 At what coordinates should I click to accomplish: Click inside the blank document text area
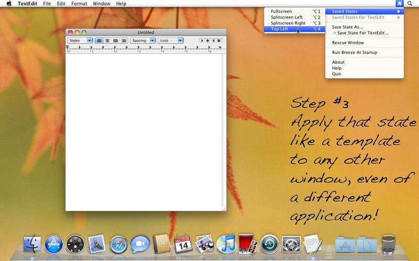pyautogui.click(x=144, y=133)
